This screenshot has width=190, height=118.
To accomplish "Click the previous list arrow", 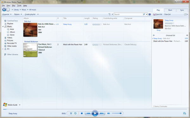I will point(154,35).
